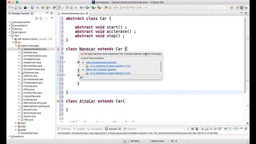Click the error marker on line 20
This screenshot has height=144, width=256.
[58, 101]
